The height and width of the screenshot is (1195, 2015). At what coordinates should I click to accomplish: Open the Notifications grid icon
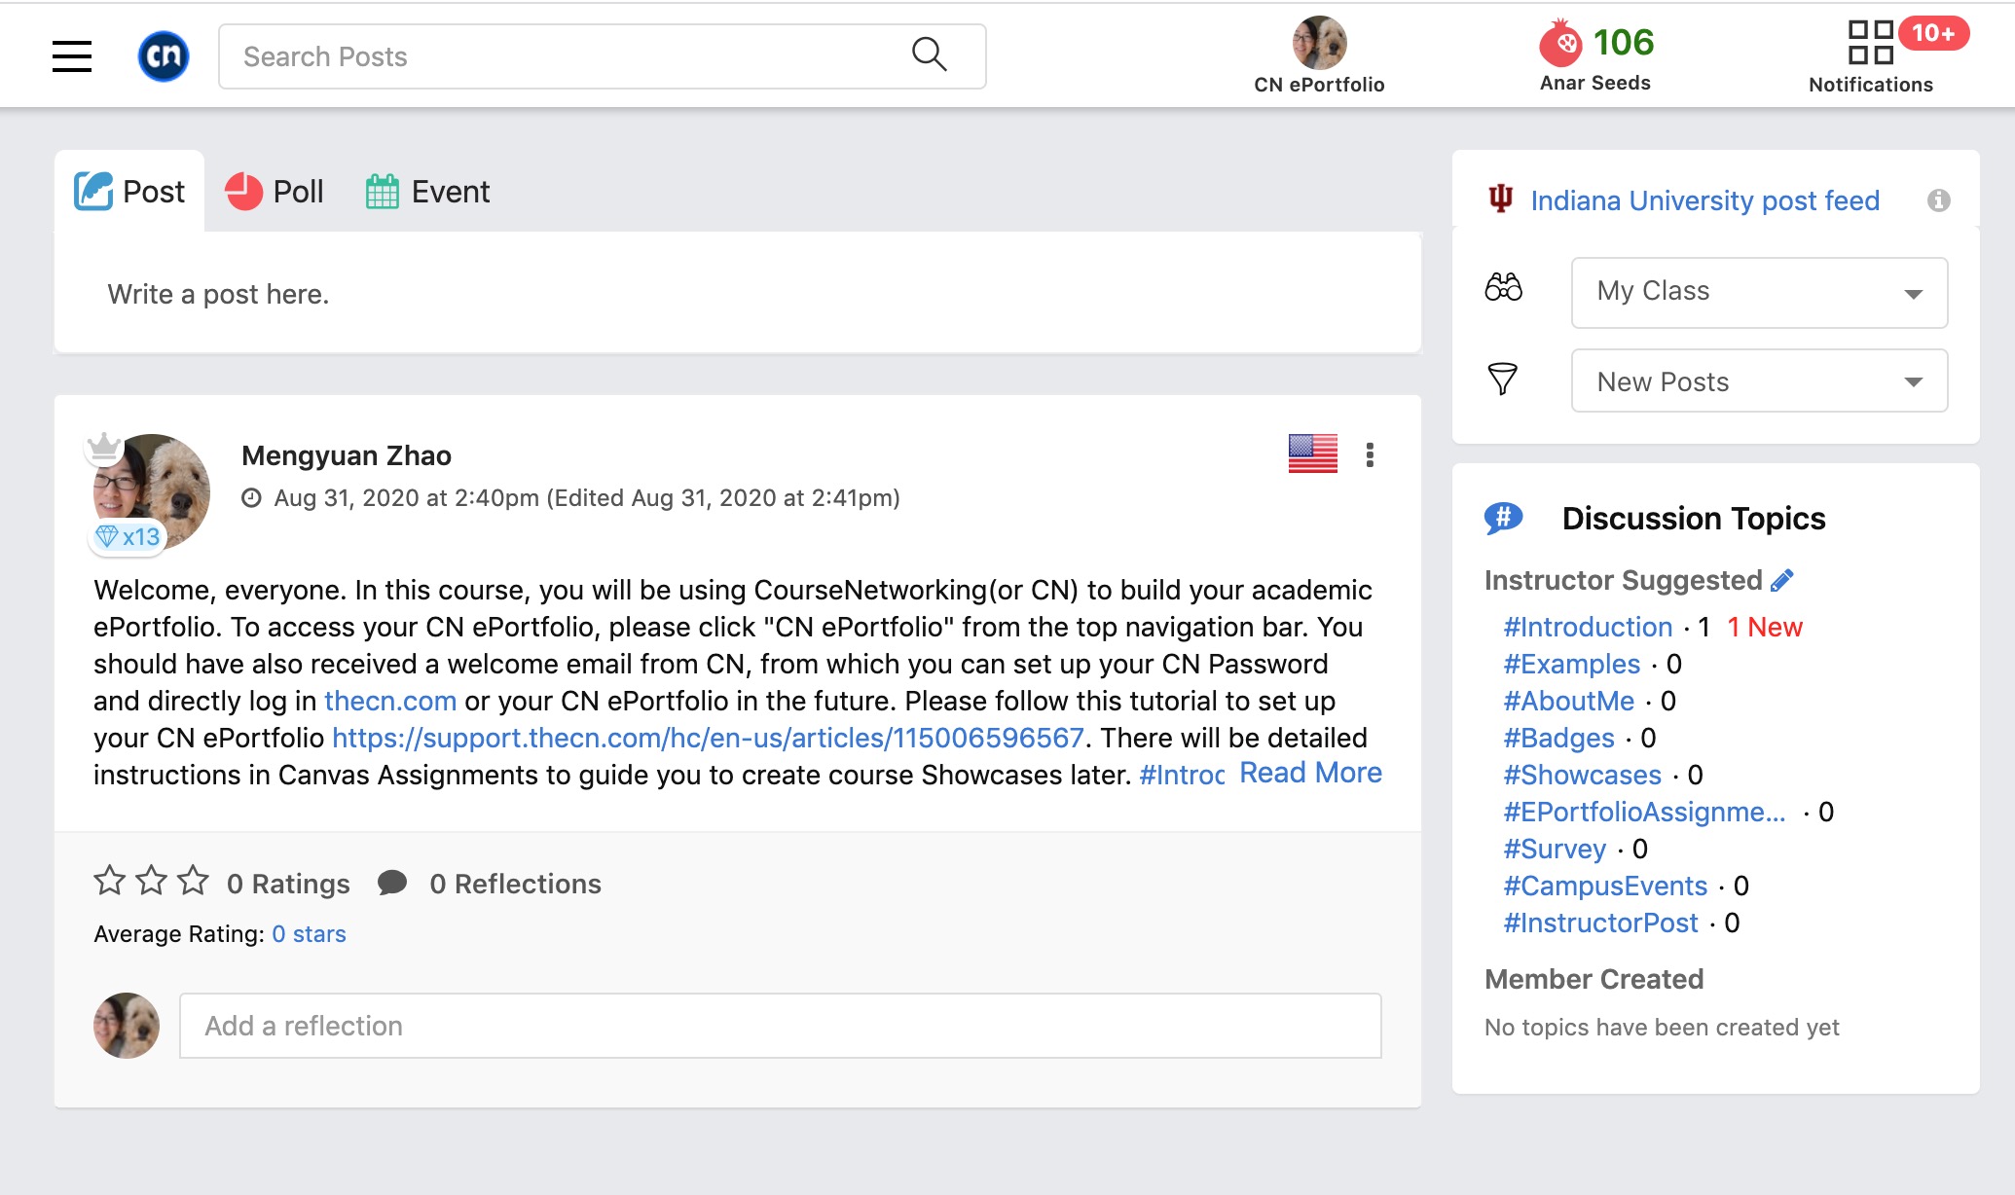pos(1870,43)
